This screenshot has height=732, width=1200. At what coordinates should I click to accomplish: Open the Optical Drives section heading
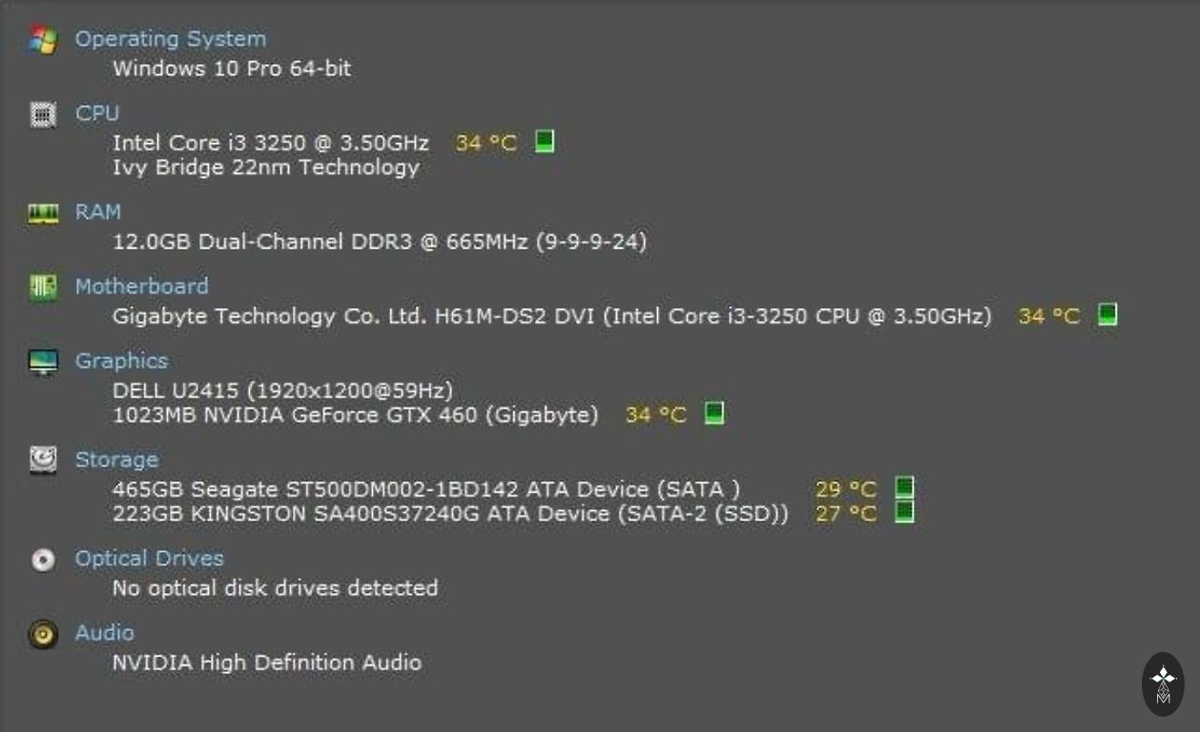(x=150, y=559)
